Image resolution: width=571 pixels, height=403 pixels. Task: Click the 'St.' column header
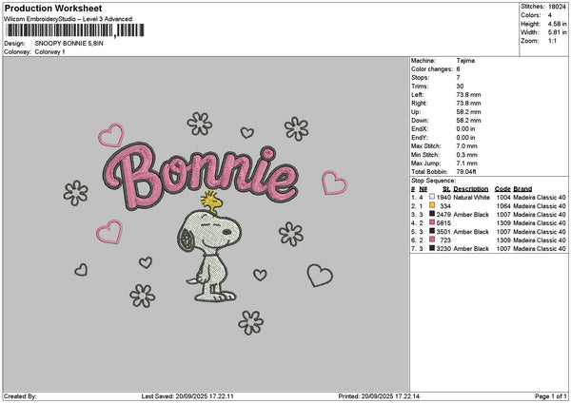coord(446,189)
